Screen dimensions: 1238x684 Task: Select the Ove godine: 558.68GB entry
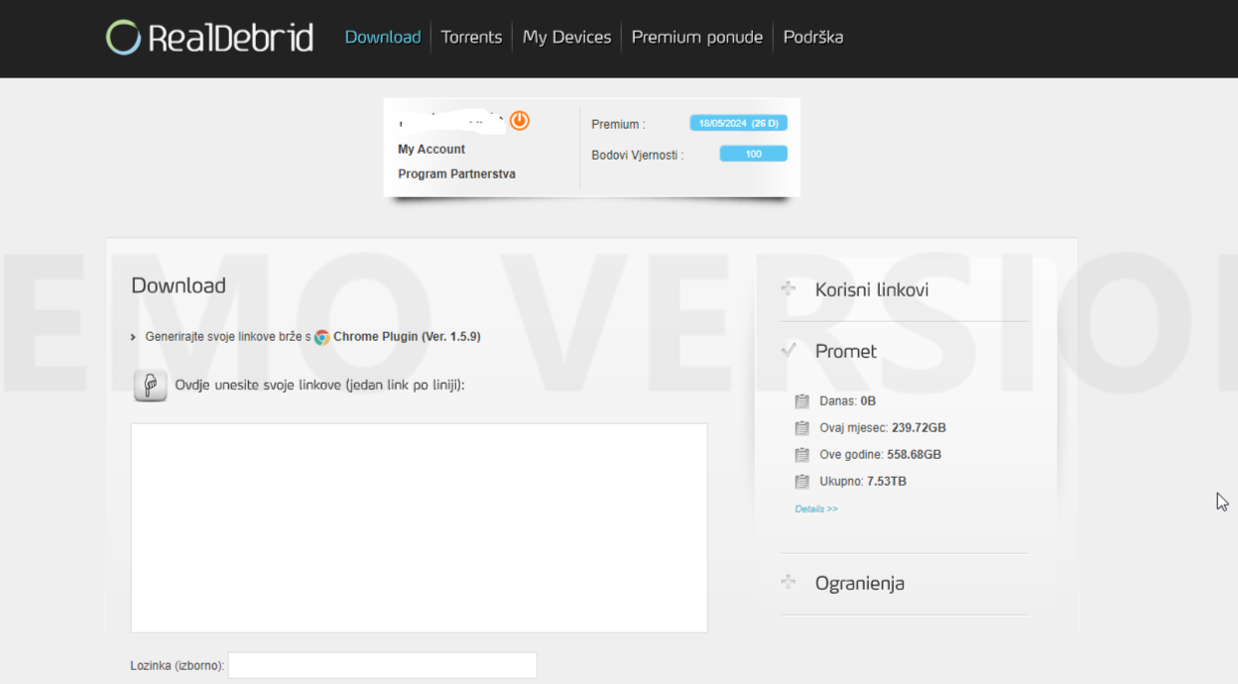click(x=880, y=455)
